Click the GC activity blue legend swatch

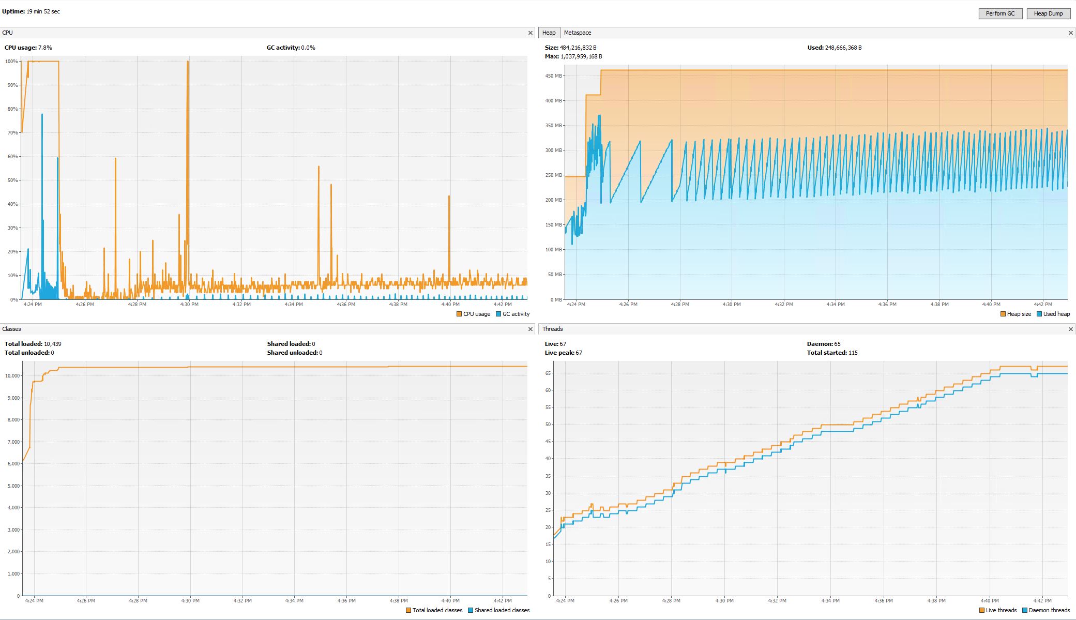click(498, 314)
